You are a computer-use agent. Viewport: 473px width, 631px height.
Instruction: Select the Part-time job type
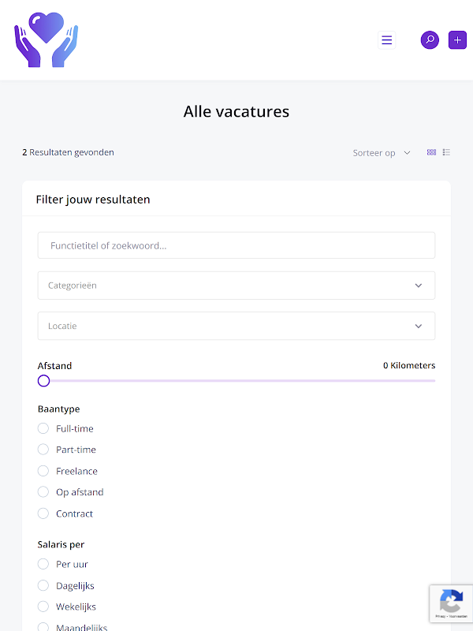pyautogui.click(x=43, y=450)
